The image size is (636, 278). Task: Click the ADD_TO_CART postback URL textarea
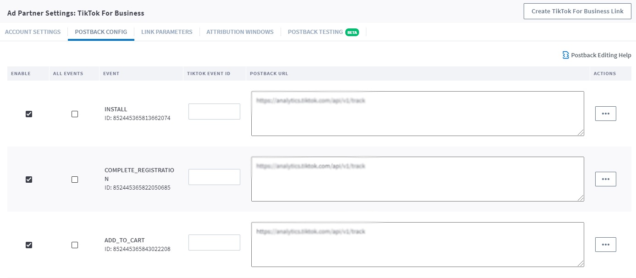pos(418,245)
